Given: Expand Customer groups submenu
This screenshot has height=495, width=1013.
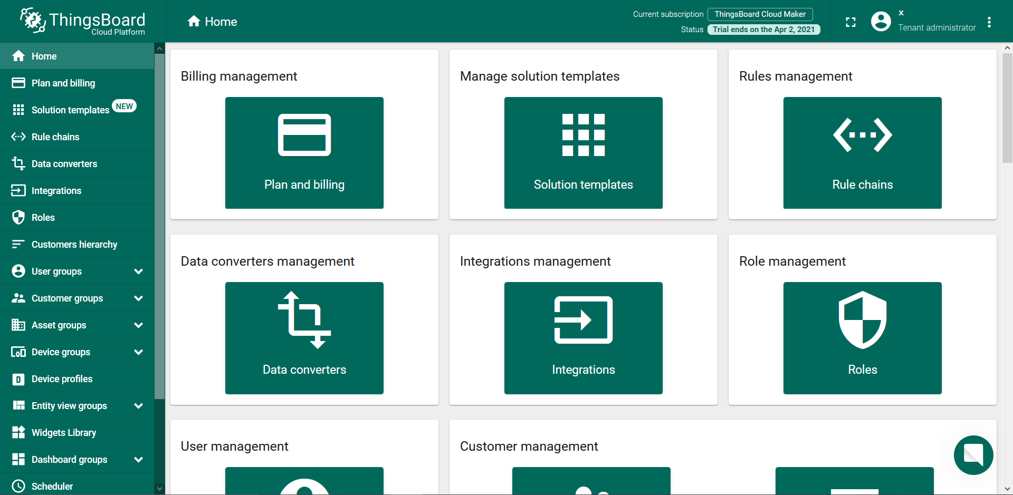Looking at the screenshot, I should (x=138, y=298).
